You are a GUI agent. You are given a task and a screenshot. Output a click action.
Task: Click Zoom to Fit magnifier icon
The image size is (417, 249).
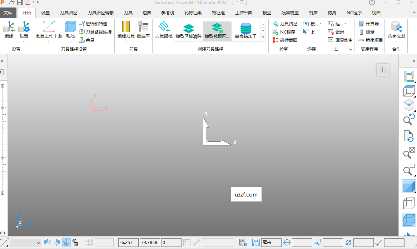[x=409, y=153]
